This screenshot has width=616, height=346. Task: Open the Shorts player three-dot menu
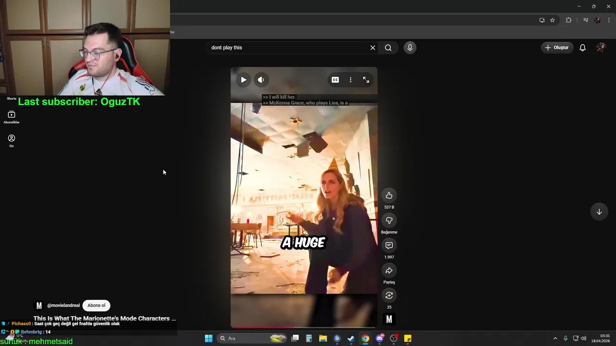click(350, 80)
